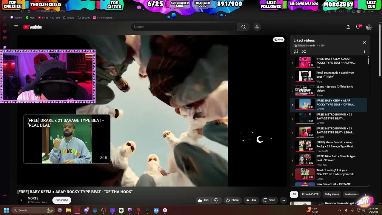This screenshot has width=382, height=215.
Task: Open File Explorer from the taskbar
Action: coord(69,210)
